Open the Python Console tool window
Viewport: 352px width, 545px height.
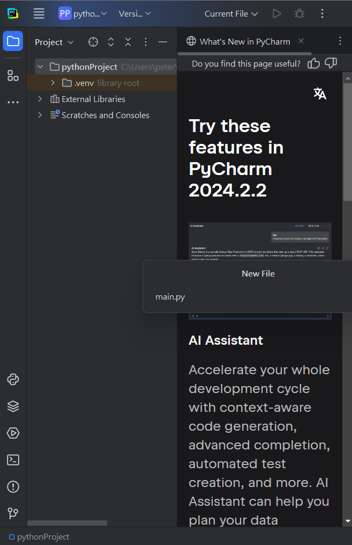pos(13,379)
